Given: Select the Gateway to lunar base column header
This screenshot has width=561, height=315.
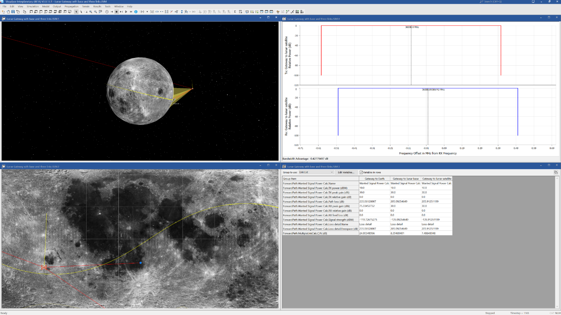Looking at the screenshot, I should click(x=405, y=179).
